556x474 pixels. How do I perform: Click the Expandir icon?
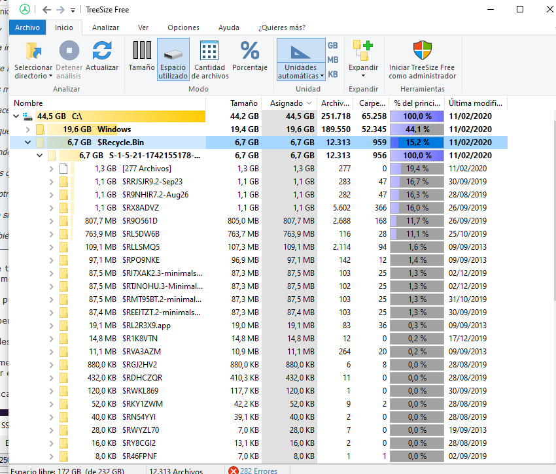coord(363,51)
